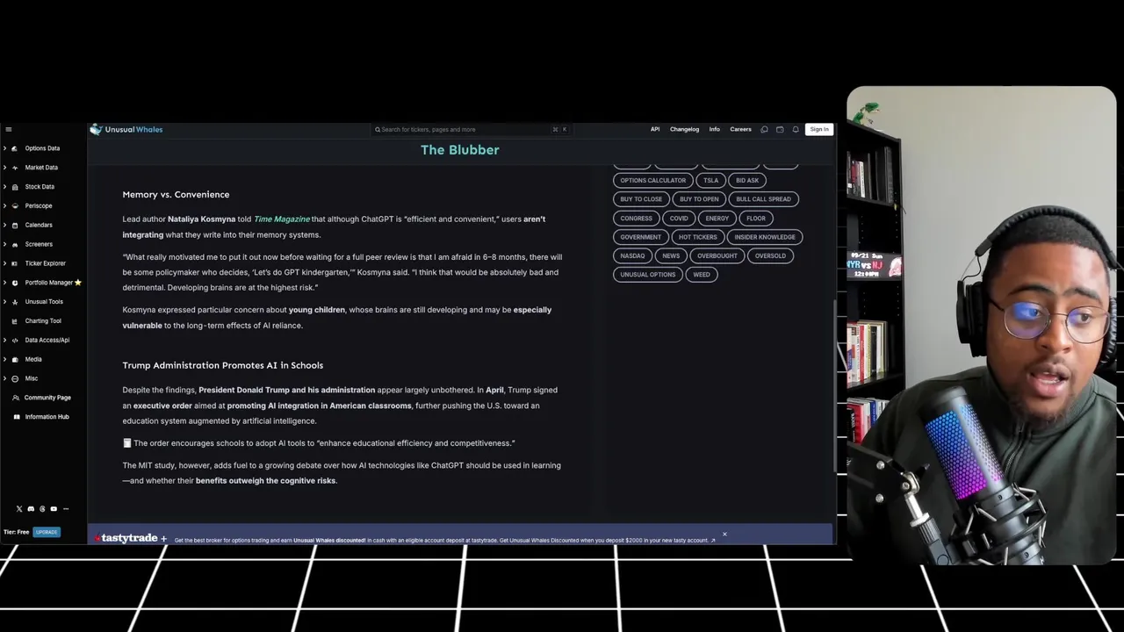Click the external-link arrow ending the tastytrade banner
Image resolution: width=1124 pixels, height=632 pixels.
(x=712, y=541)
